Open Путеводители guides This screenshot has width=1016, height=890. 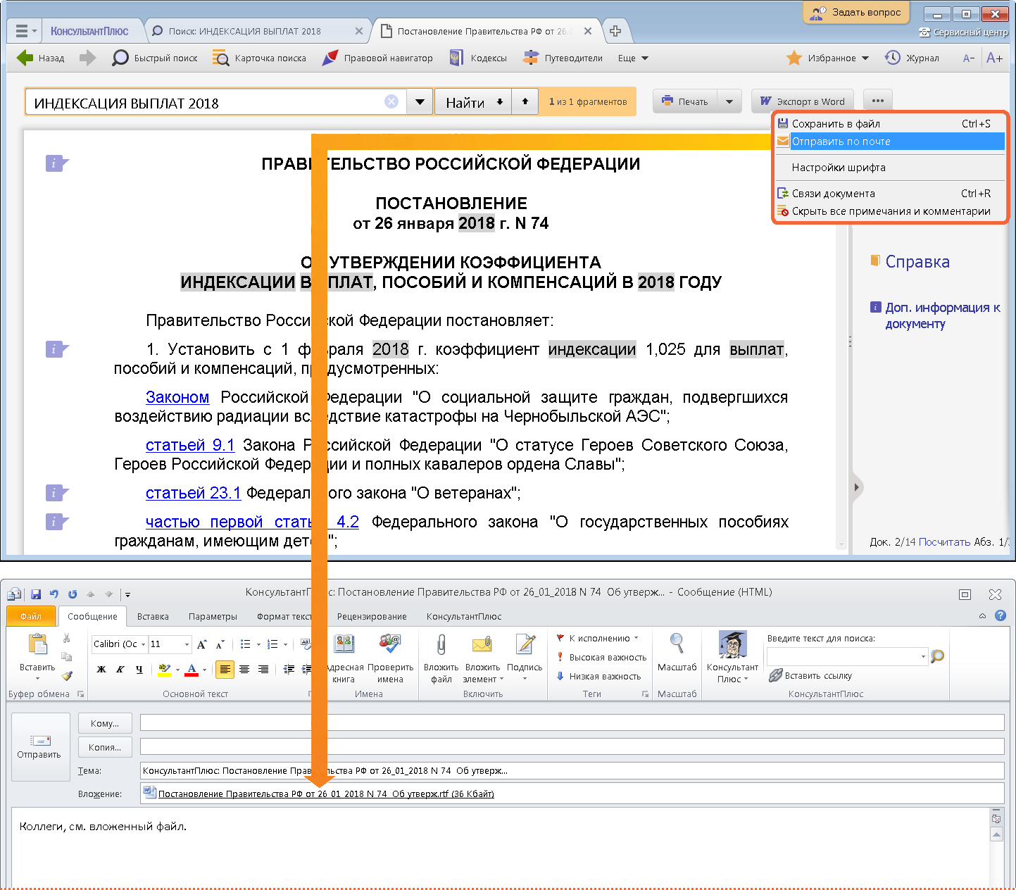[x=563, y=58]
